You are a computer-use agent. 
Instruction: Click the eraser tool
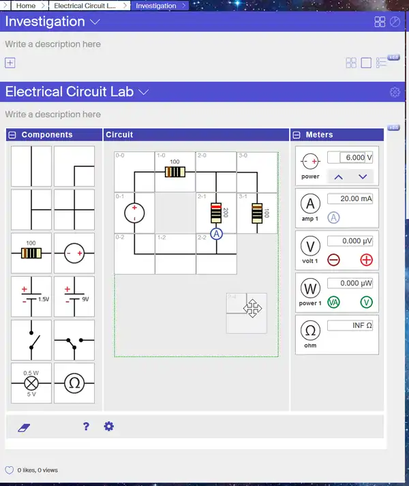coord(25,427)
